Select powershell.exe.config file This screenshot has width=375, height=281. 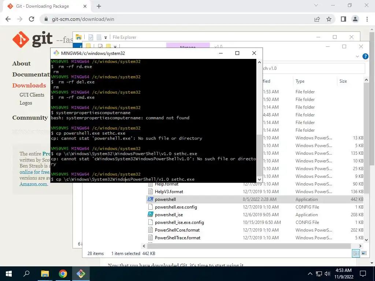[255, 207]
